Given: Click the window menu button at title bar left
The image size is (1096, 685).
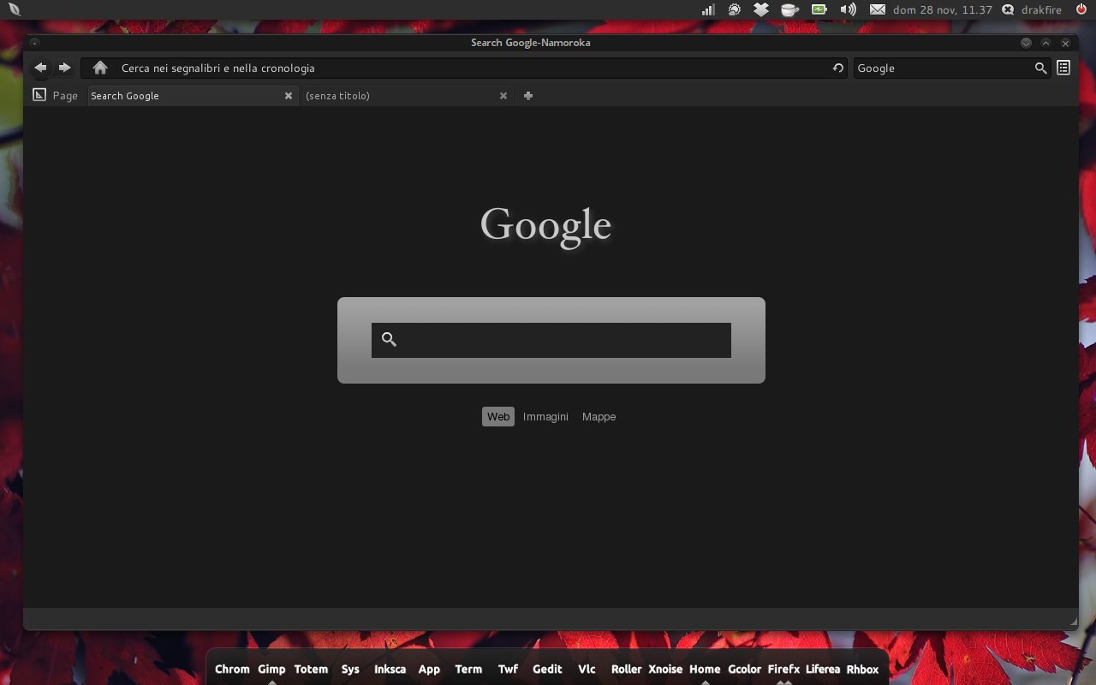Looking at the screenshot, I should point(34,42).
